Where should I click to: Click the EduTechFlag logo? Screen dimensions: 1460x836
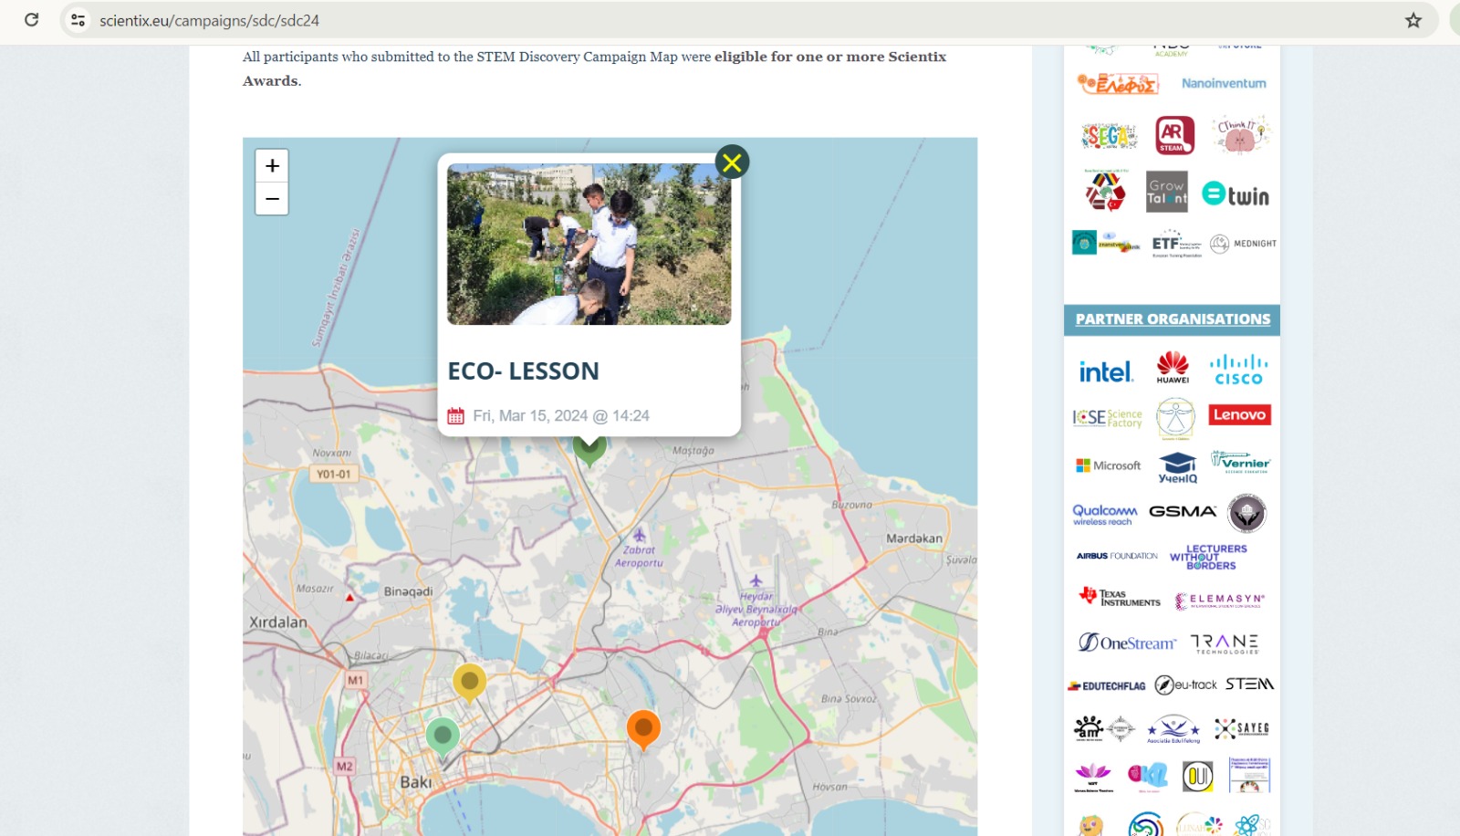click(1107, 685)
